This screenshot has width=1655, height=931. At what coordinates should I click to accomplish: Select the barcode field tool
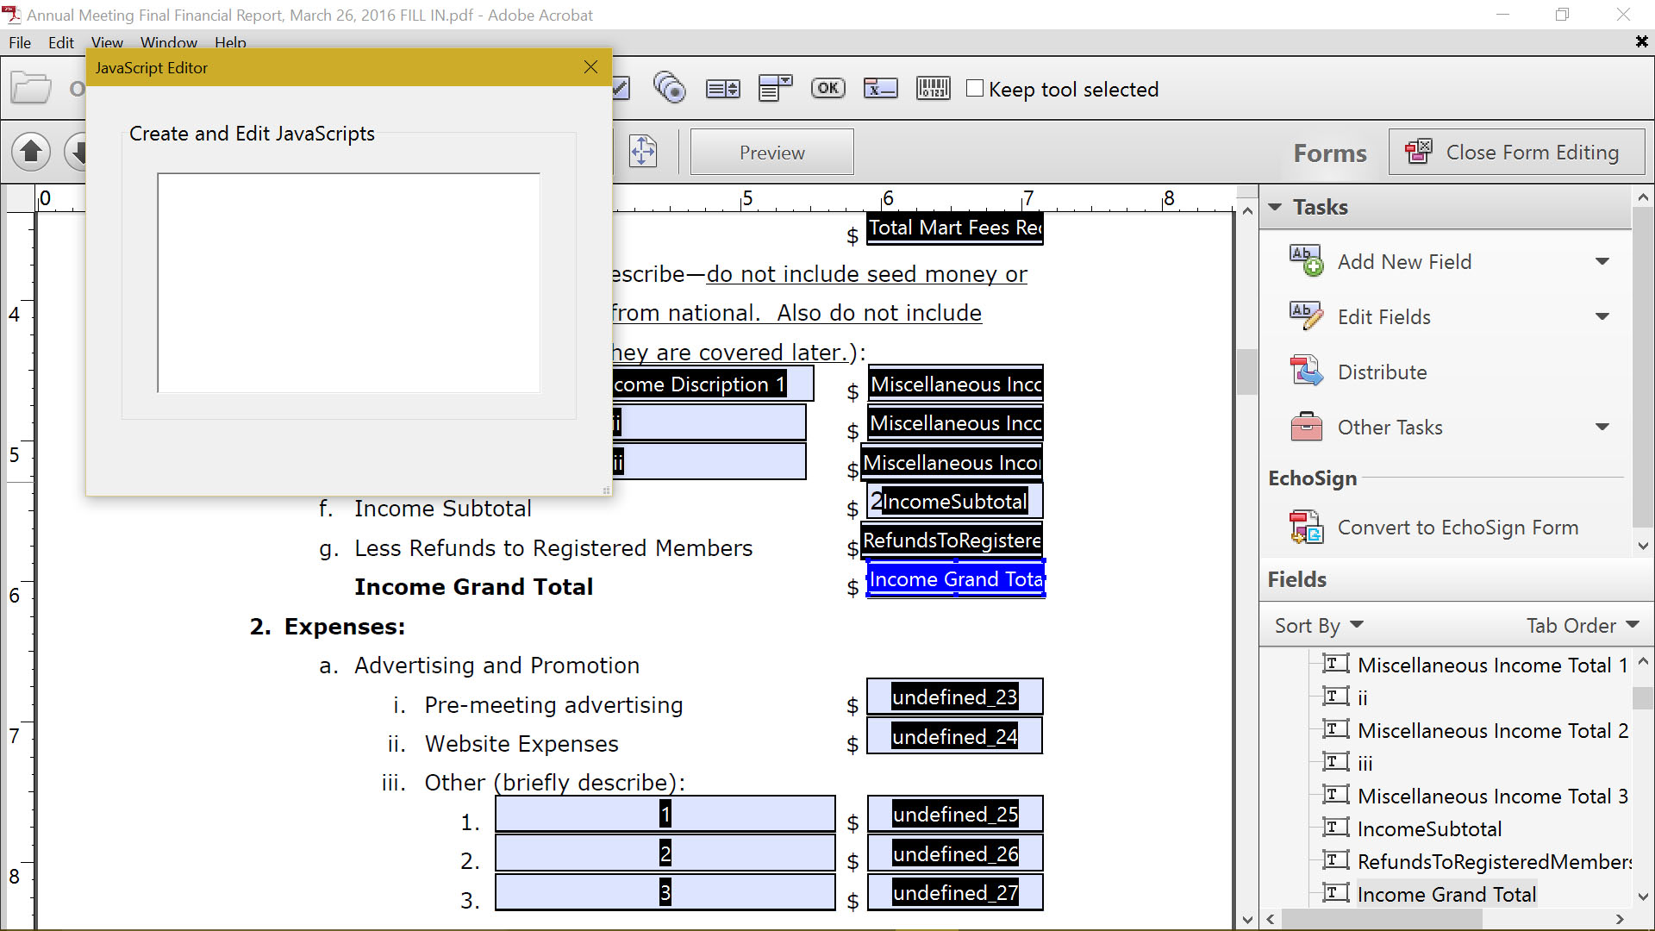point(933,88)
